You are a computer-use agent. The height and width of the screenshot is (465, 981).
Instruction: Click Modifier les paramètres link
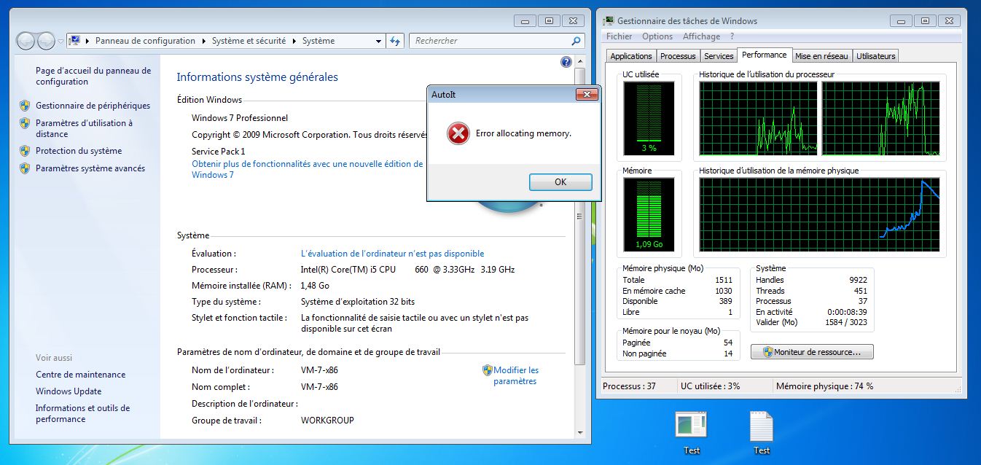[x=516, y=375]
